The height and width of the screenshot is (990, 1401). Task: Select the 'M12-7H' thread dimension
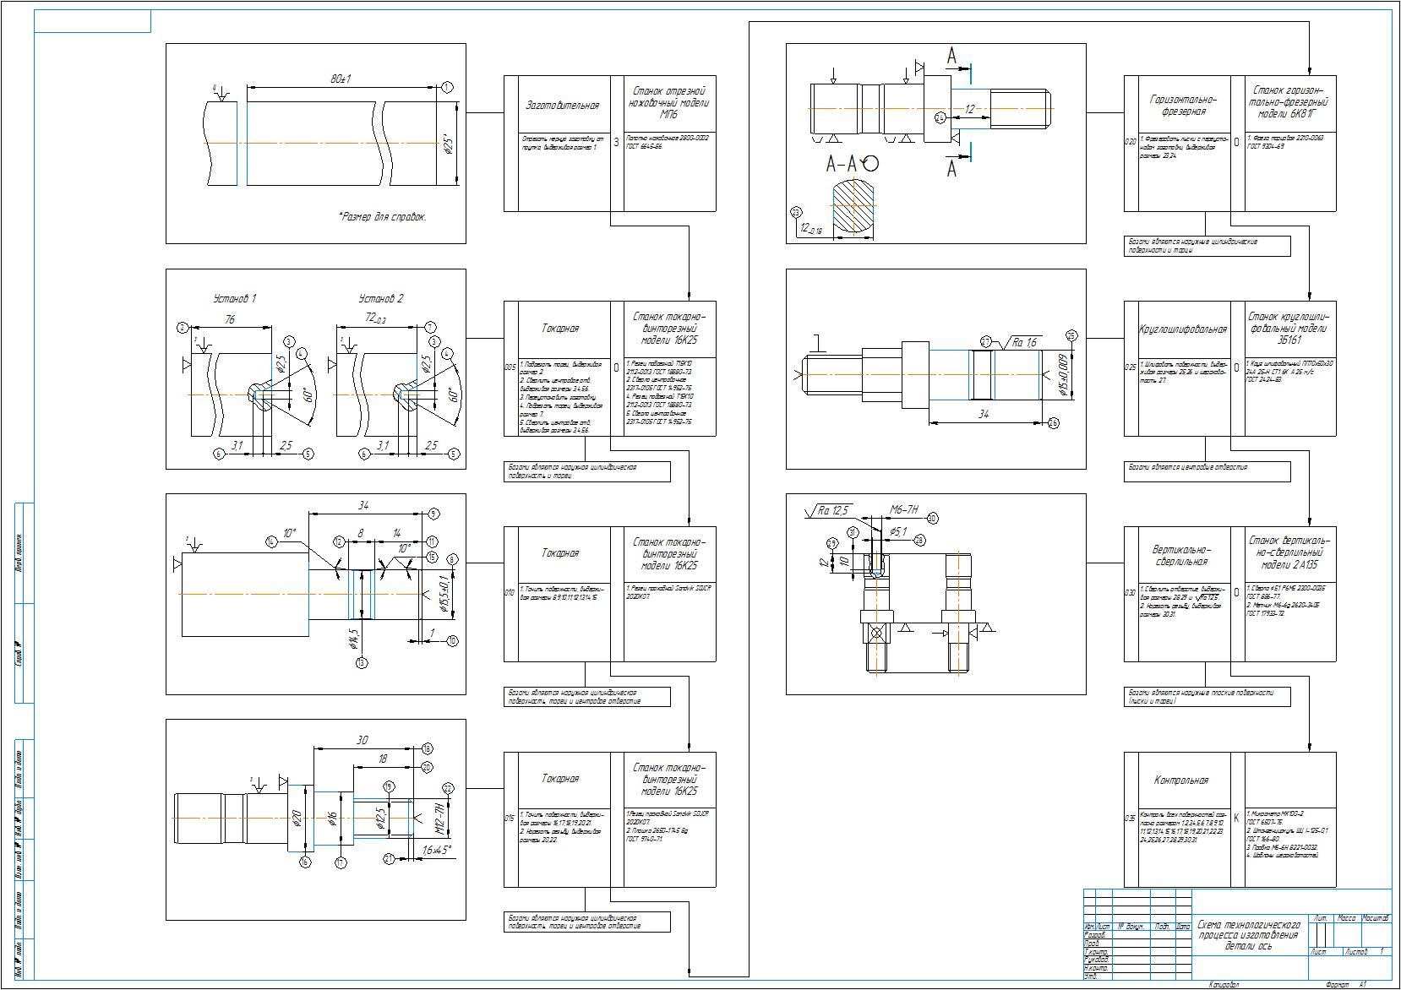(x=439, y=818)
